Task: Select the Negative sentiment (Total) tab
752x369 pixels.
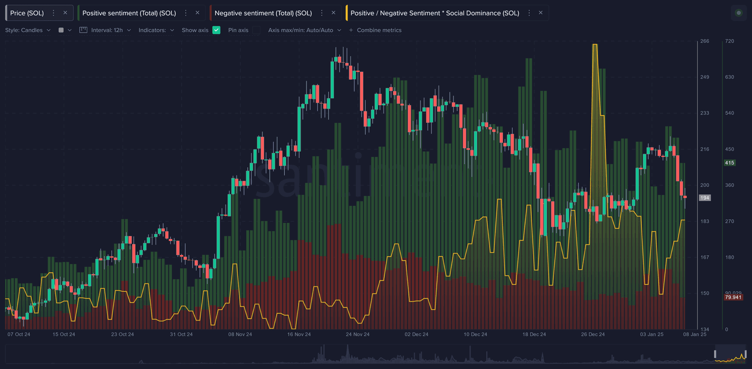Action: point(263,13)
